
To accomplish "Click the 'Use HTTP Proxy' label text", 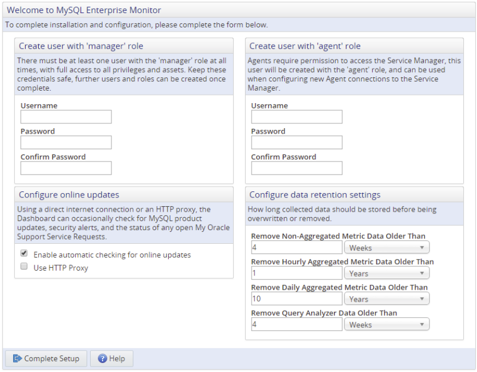I will click(x=61, y=268).
